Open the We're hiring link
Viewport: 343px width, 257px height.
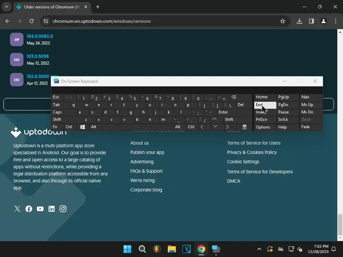pos(142,180)
